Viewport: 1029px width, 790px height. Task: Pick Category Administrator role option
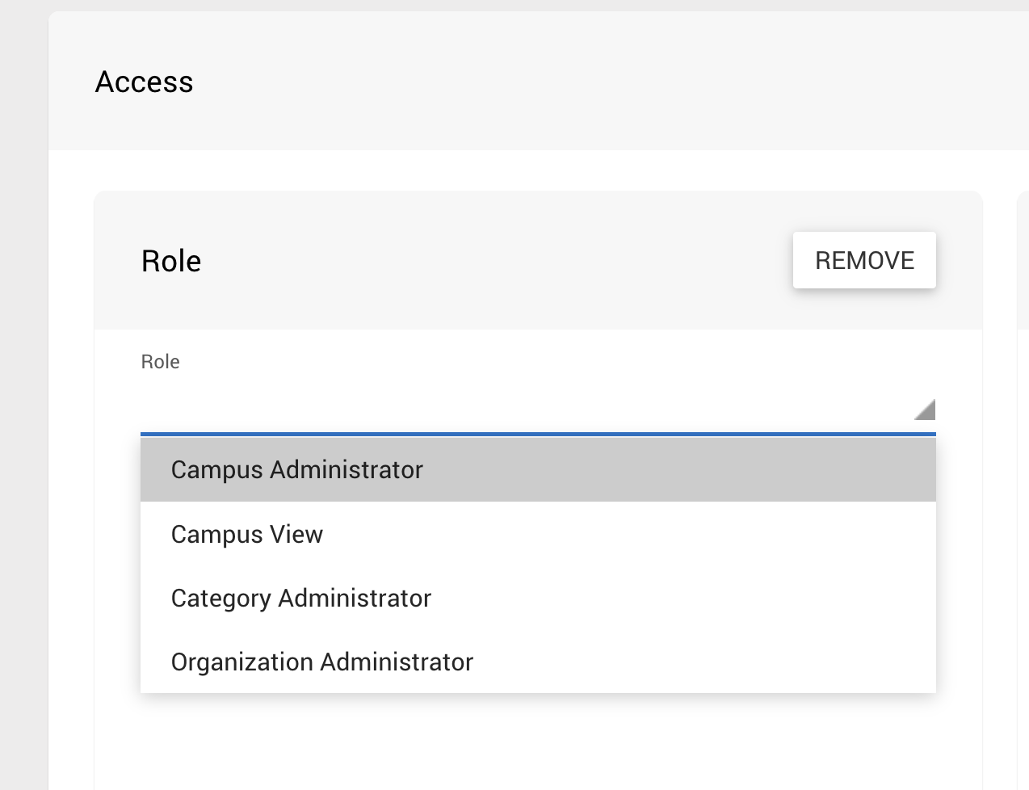[x=538, y=598]
